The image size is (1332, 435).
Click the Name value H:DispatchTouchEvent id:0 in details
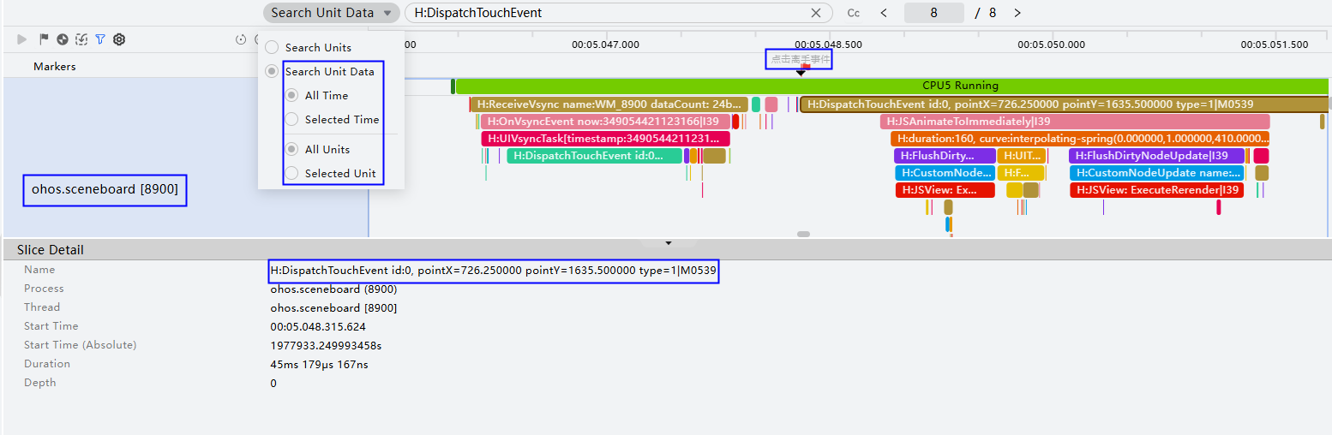[493, 271]
